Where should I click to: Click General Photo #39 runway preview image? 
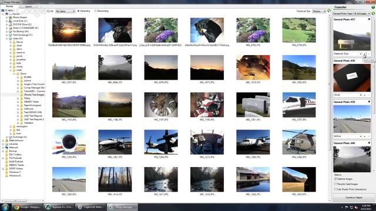[x=352, y=119]
